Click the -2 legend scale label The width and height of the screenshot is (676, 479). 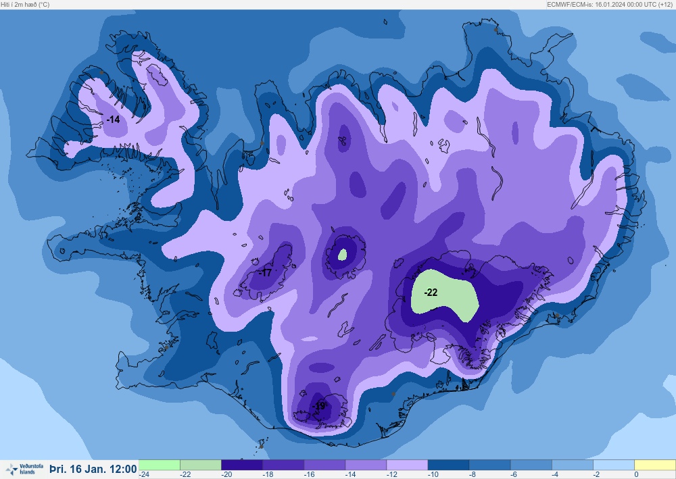pos(597,475)
